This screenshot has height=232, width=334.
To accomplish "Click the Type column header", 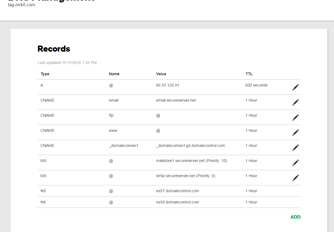I will point(45,74).
